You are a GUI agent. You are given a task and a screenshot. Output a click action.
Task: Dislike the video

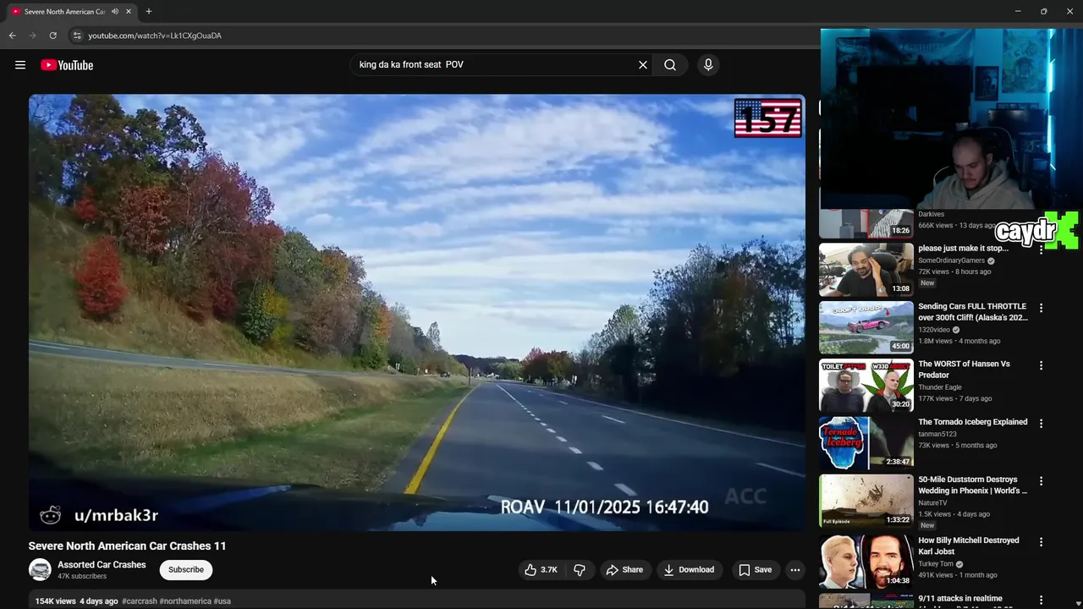coord(580,570)
